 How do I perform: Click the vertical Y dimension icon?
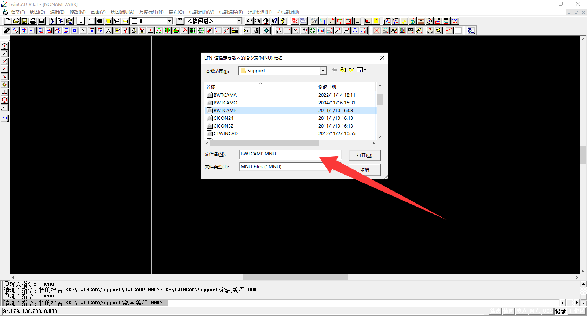click(x=287, y=30)
